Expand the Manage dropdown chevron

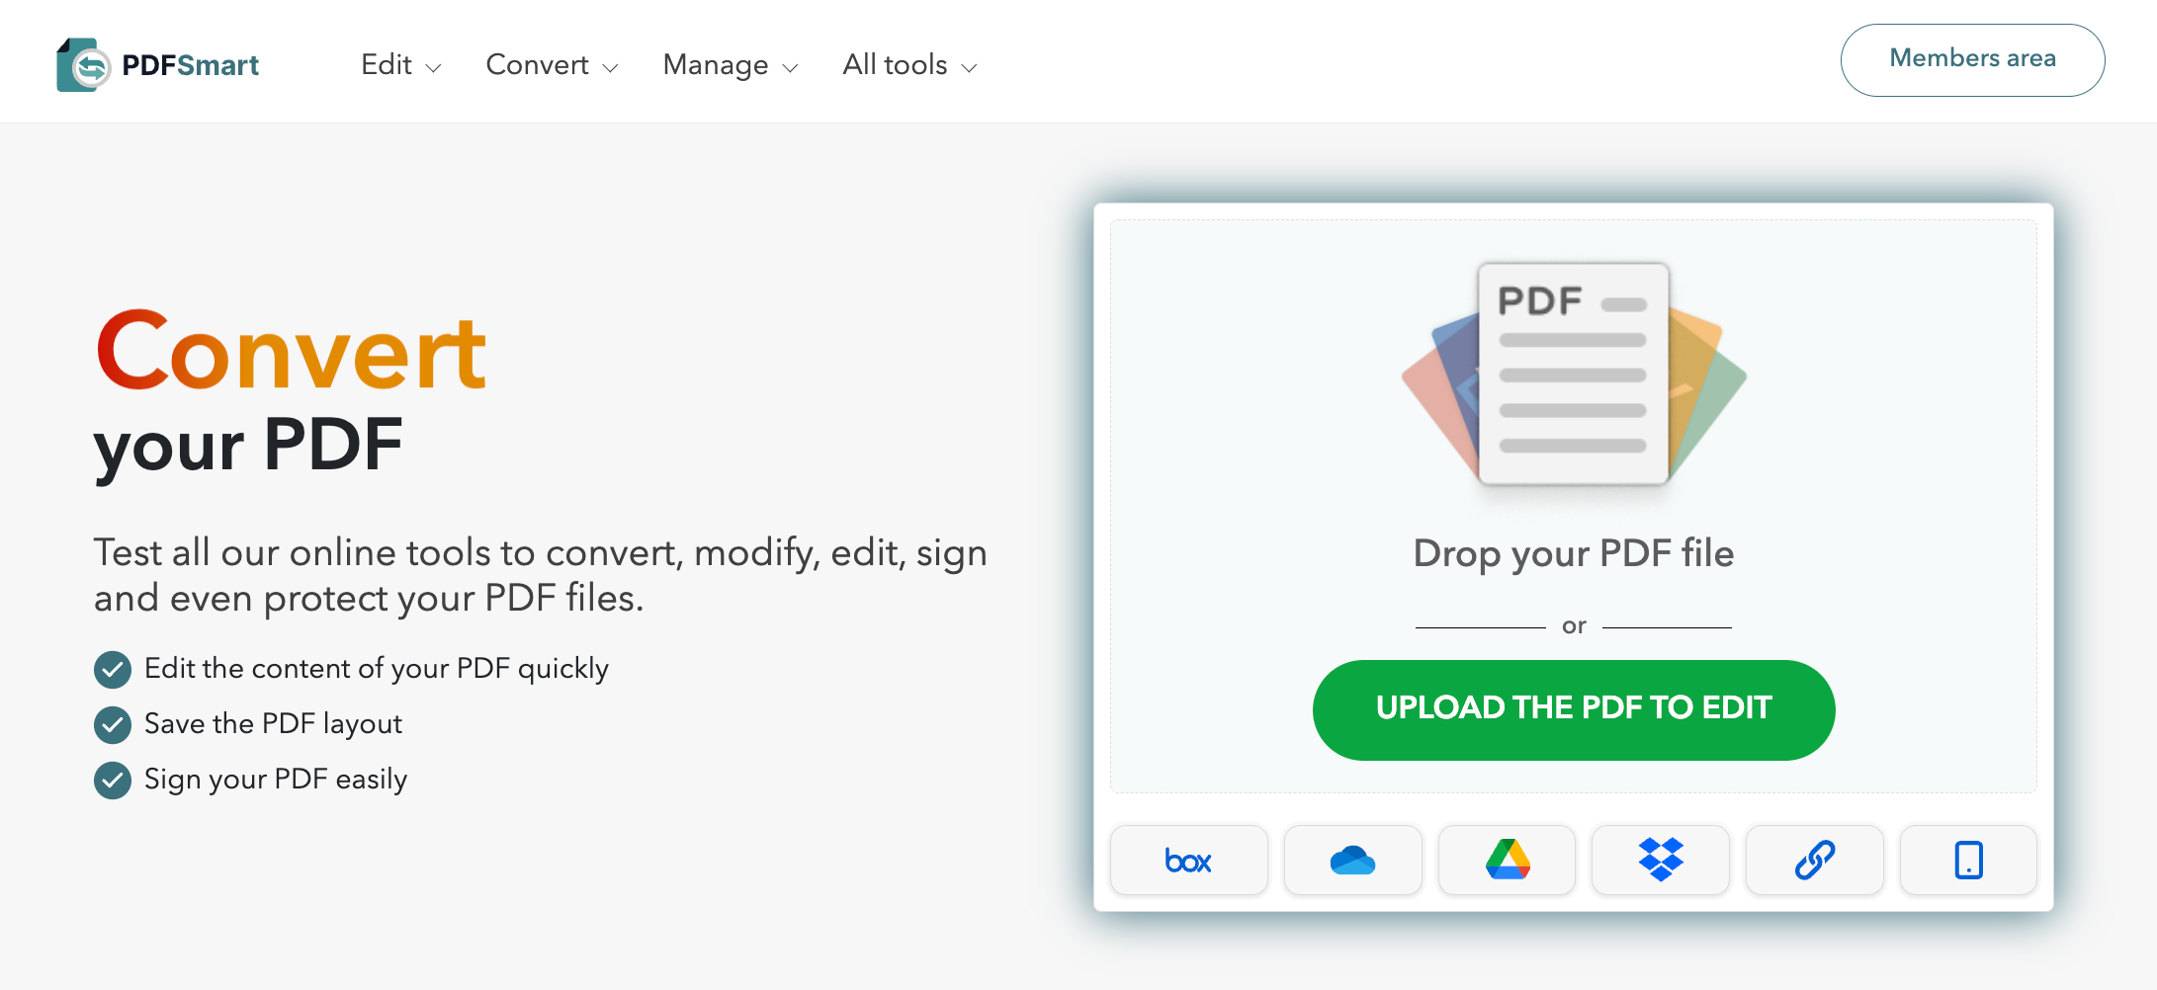pyautogui.click(x=790, y=67)
